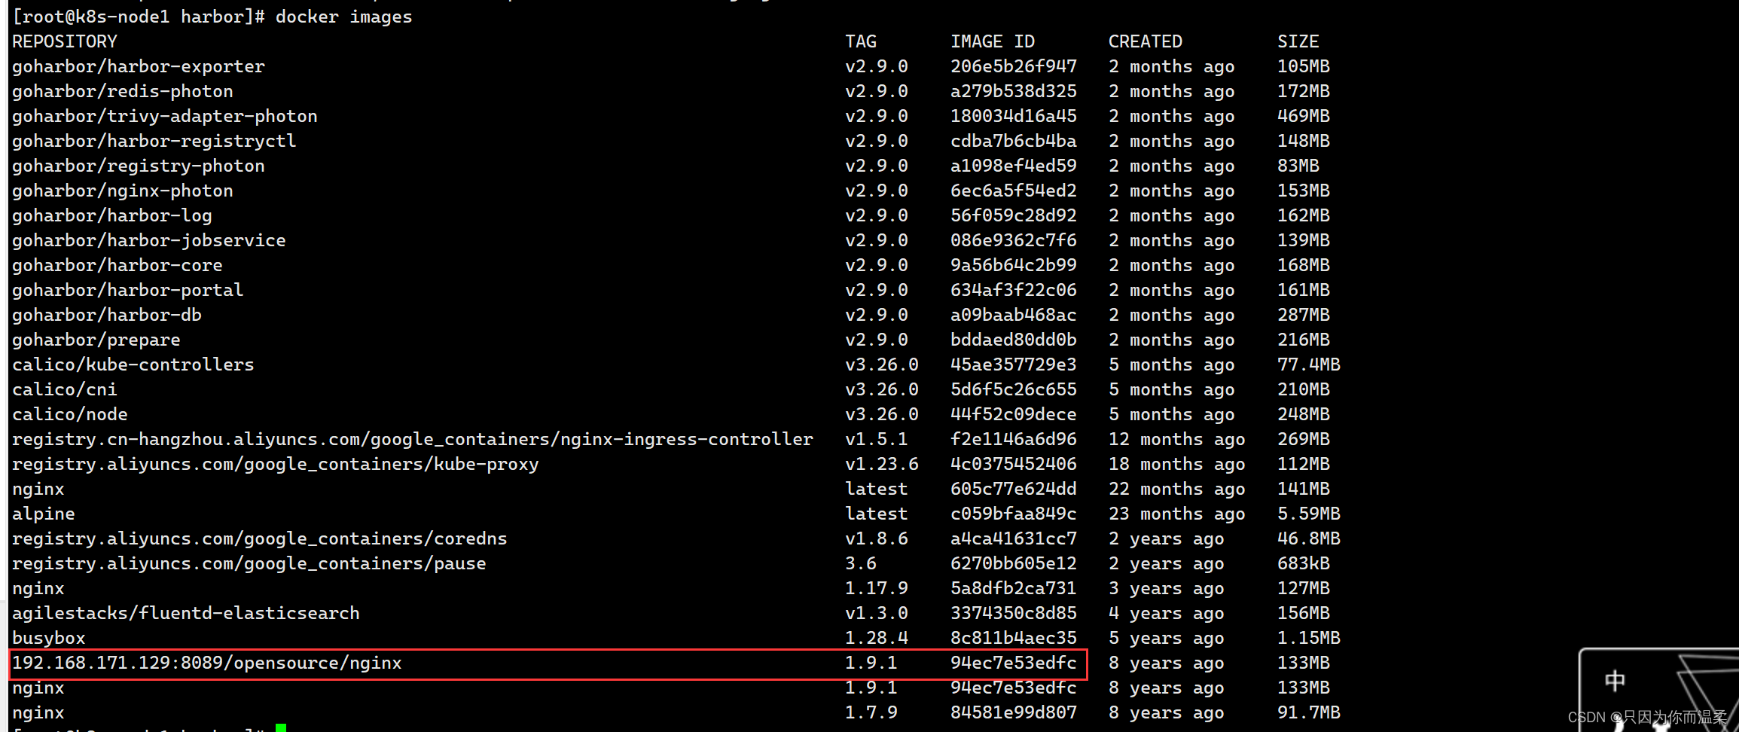Click the alpine repository name
Screen dimensions: 1739x732
(x=44, y=514)
